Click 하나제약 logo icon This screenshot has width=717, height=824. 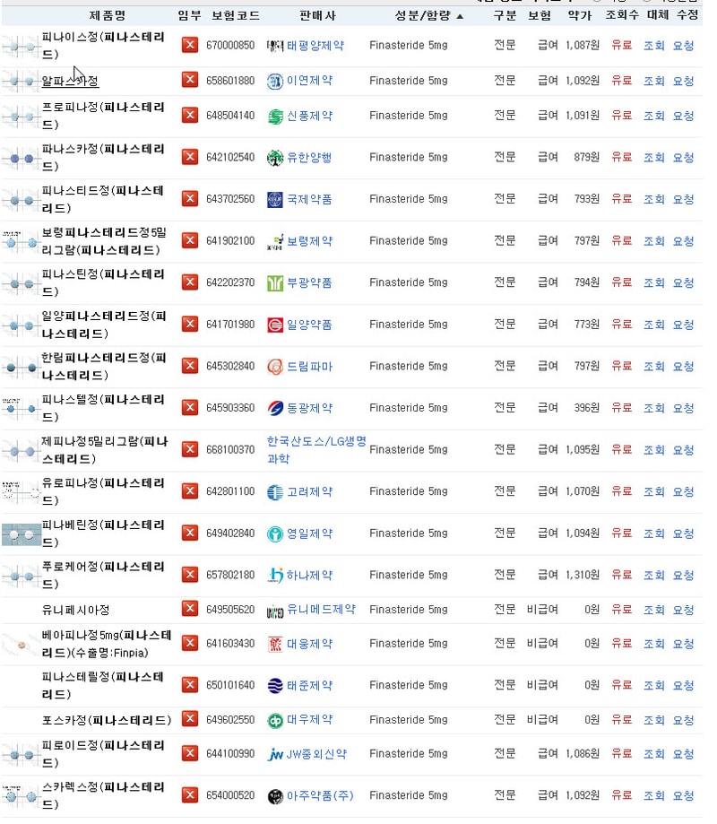click(275, 575)
